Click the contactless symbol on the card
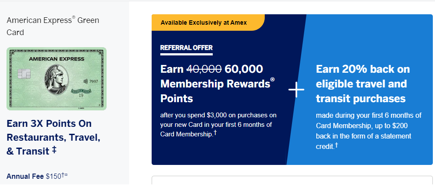 [85, 82]
